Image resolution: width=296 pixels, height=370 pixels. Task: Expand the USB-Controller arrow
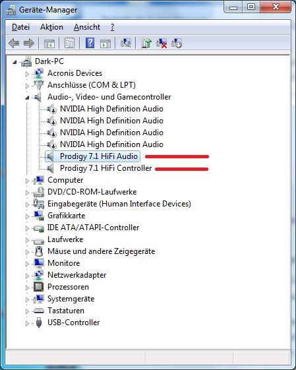click(27, 323)
